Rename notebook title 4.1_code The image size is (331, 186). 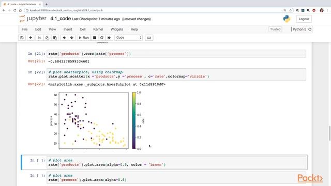(61, 19)
